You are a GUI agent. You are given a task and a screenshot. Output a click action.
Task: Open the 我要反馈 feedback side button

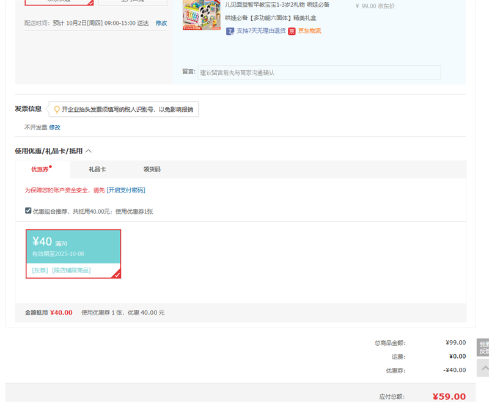point(483,348)
